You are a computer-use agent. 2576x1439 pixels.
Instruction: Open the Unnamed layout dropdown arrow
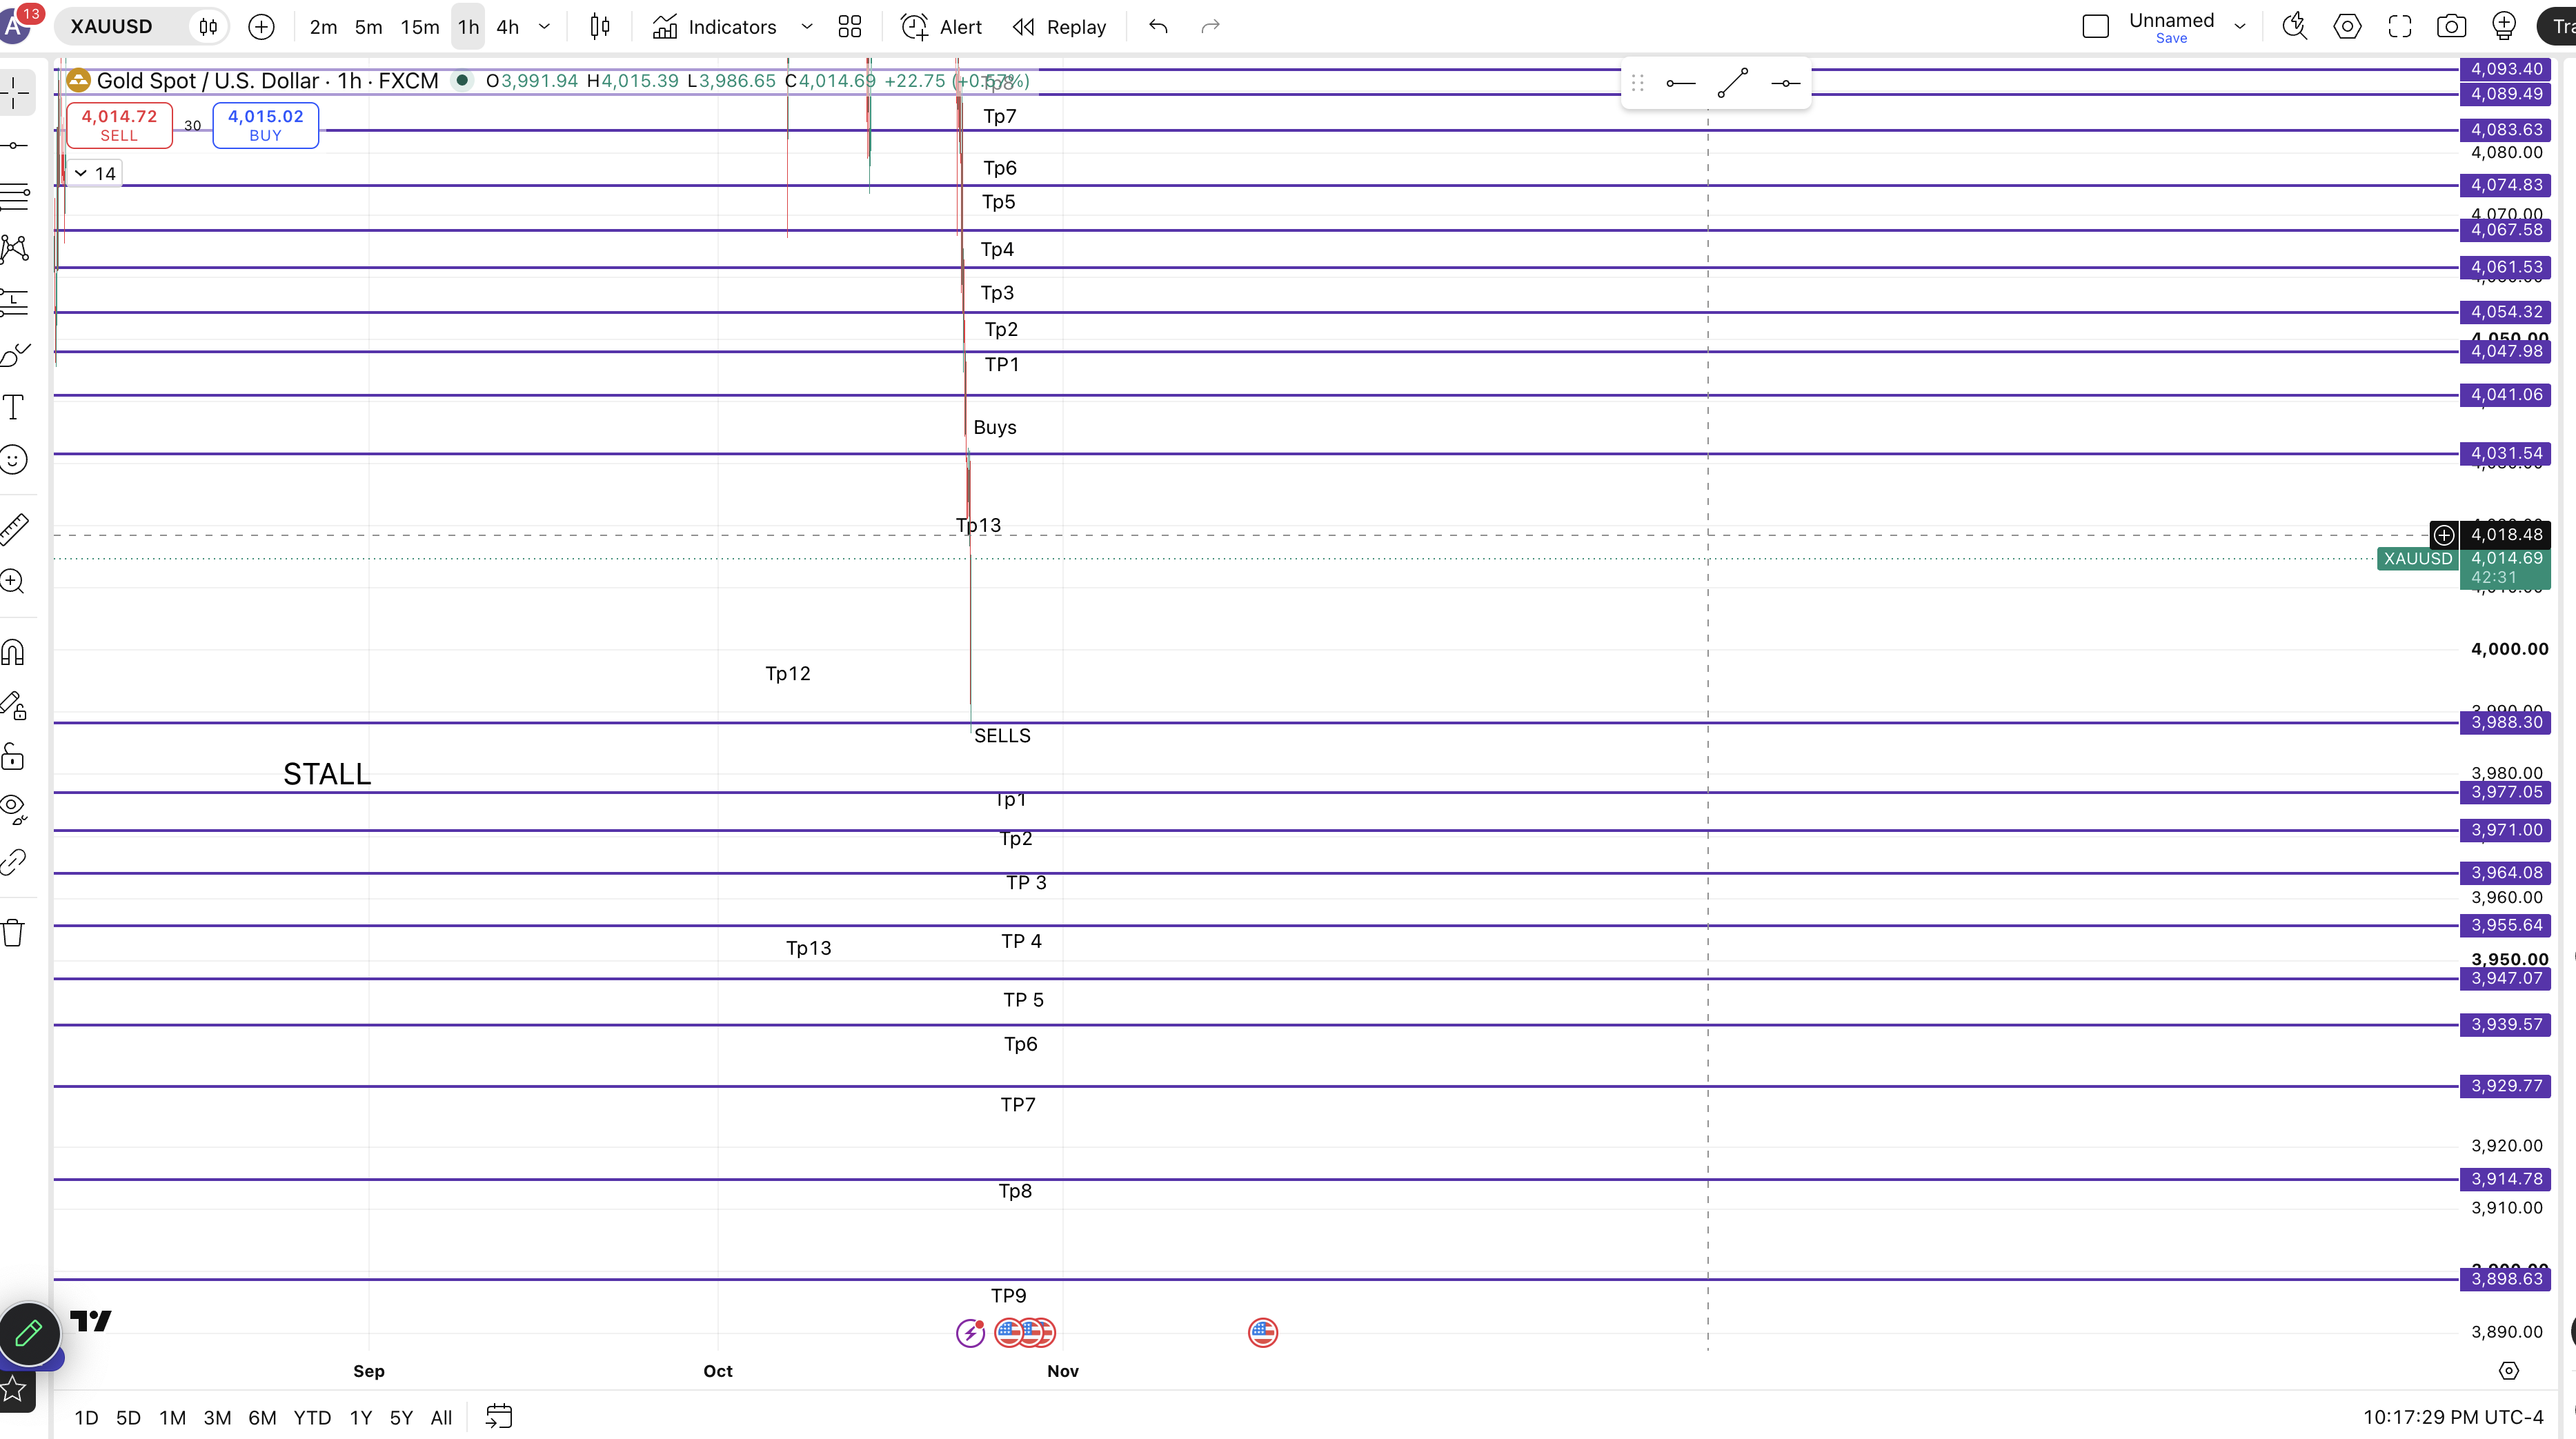click(x=2240, y=27)
